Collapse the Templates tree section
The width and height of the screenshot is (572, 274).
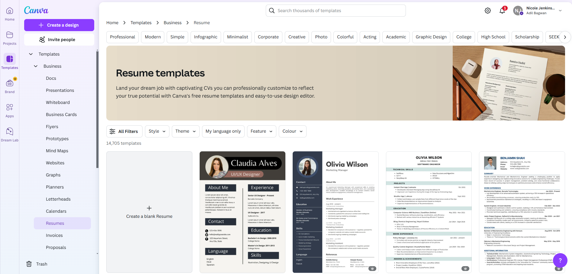[x=31, y=54]
